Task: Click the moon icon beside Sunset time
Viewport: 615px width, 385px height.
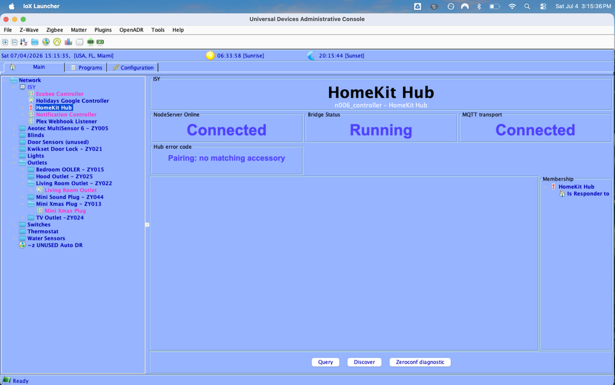Action: point(311,56)
